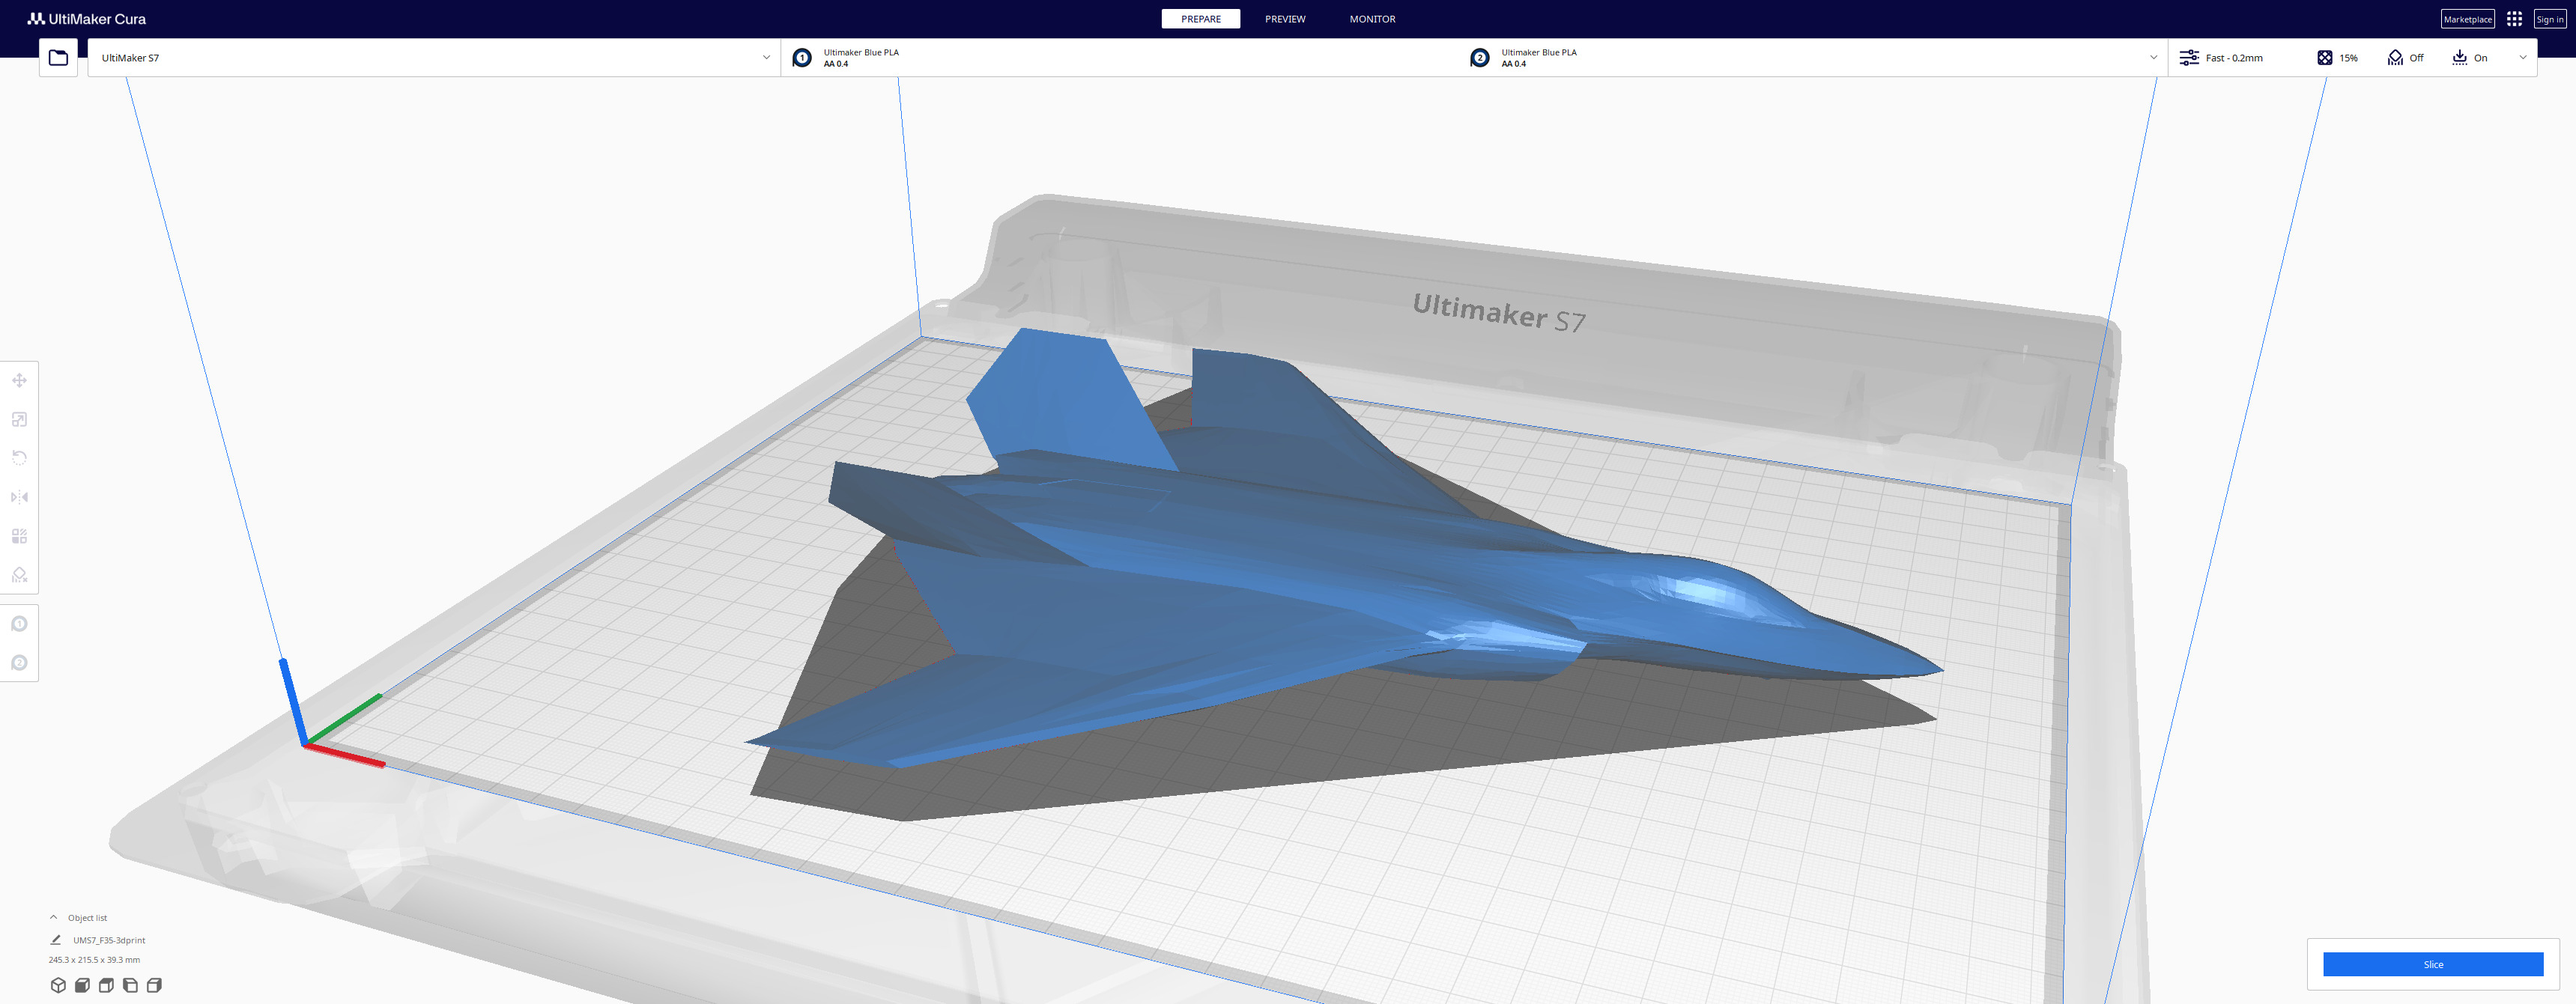The height and width of the screenshot is (1004, 2576).
Task: Switch to left view cube icon
Action: [x=130, y=985]
